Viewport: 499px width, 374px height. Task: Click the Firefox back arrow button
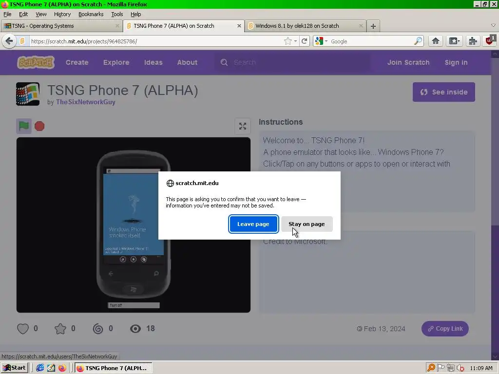9,41
